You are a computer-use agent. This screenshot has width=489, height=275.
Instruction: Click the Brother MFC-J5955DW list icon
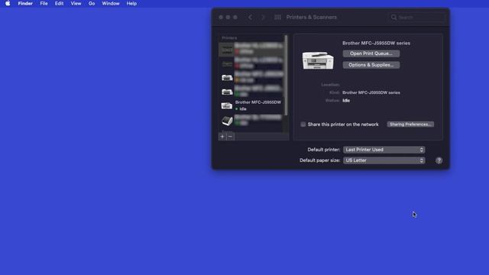pyautogui.click(x=227, y=105)
